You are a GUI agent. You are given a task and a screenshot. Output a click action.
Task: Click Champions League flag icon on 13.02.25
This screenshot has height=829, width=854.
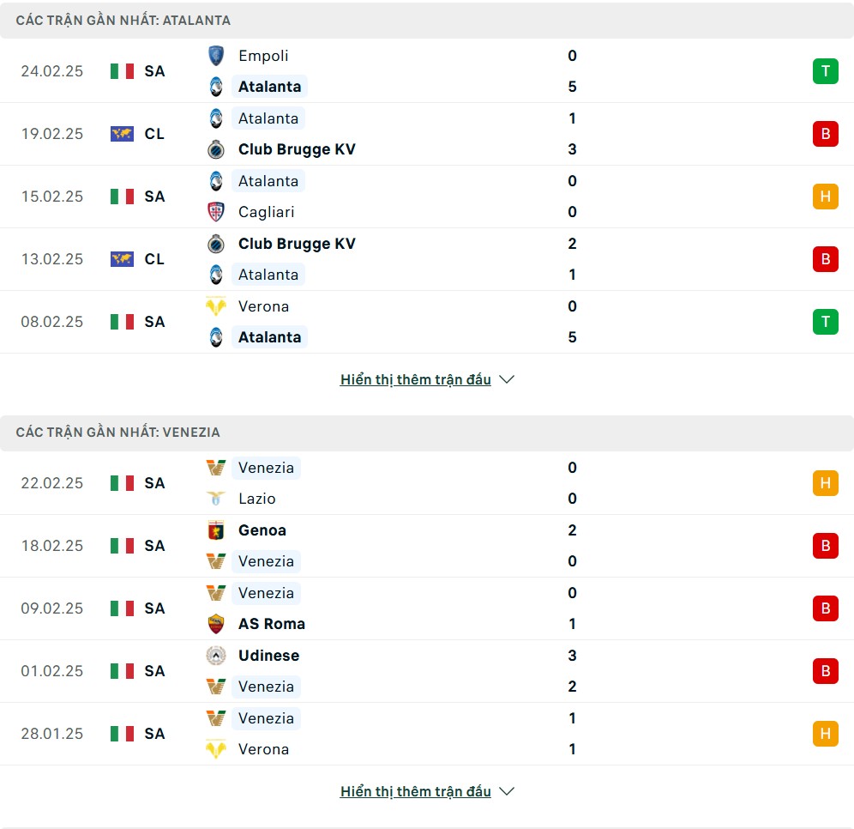click(122, 259)
